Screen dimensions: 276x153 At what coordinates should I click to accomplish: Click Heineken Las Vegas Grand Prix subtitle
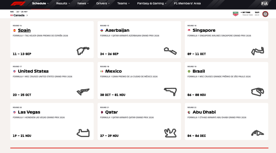click(x=39, y=118)
